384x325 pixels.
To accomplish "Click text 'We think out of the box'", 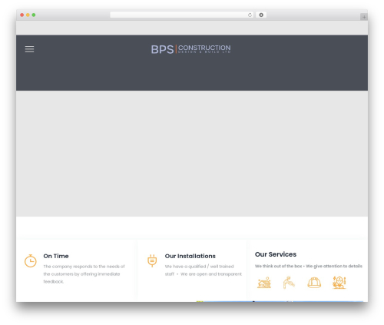I will click(278, 266).
